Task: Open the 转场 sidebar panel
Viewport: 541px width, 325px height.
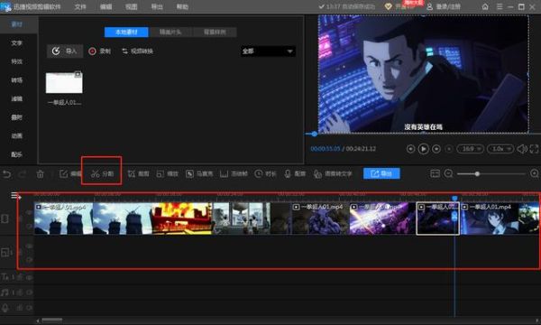Action: point(16,80)
